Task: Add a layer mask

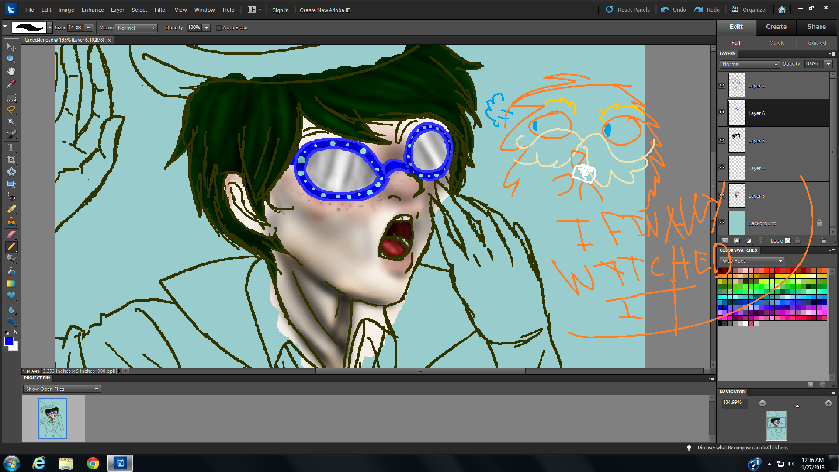Action: [737, 241]
